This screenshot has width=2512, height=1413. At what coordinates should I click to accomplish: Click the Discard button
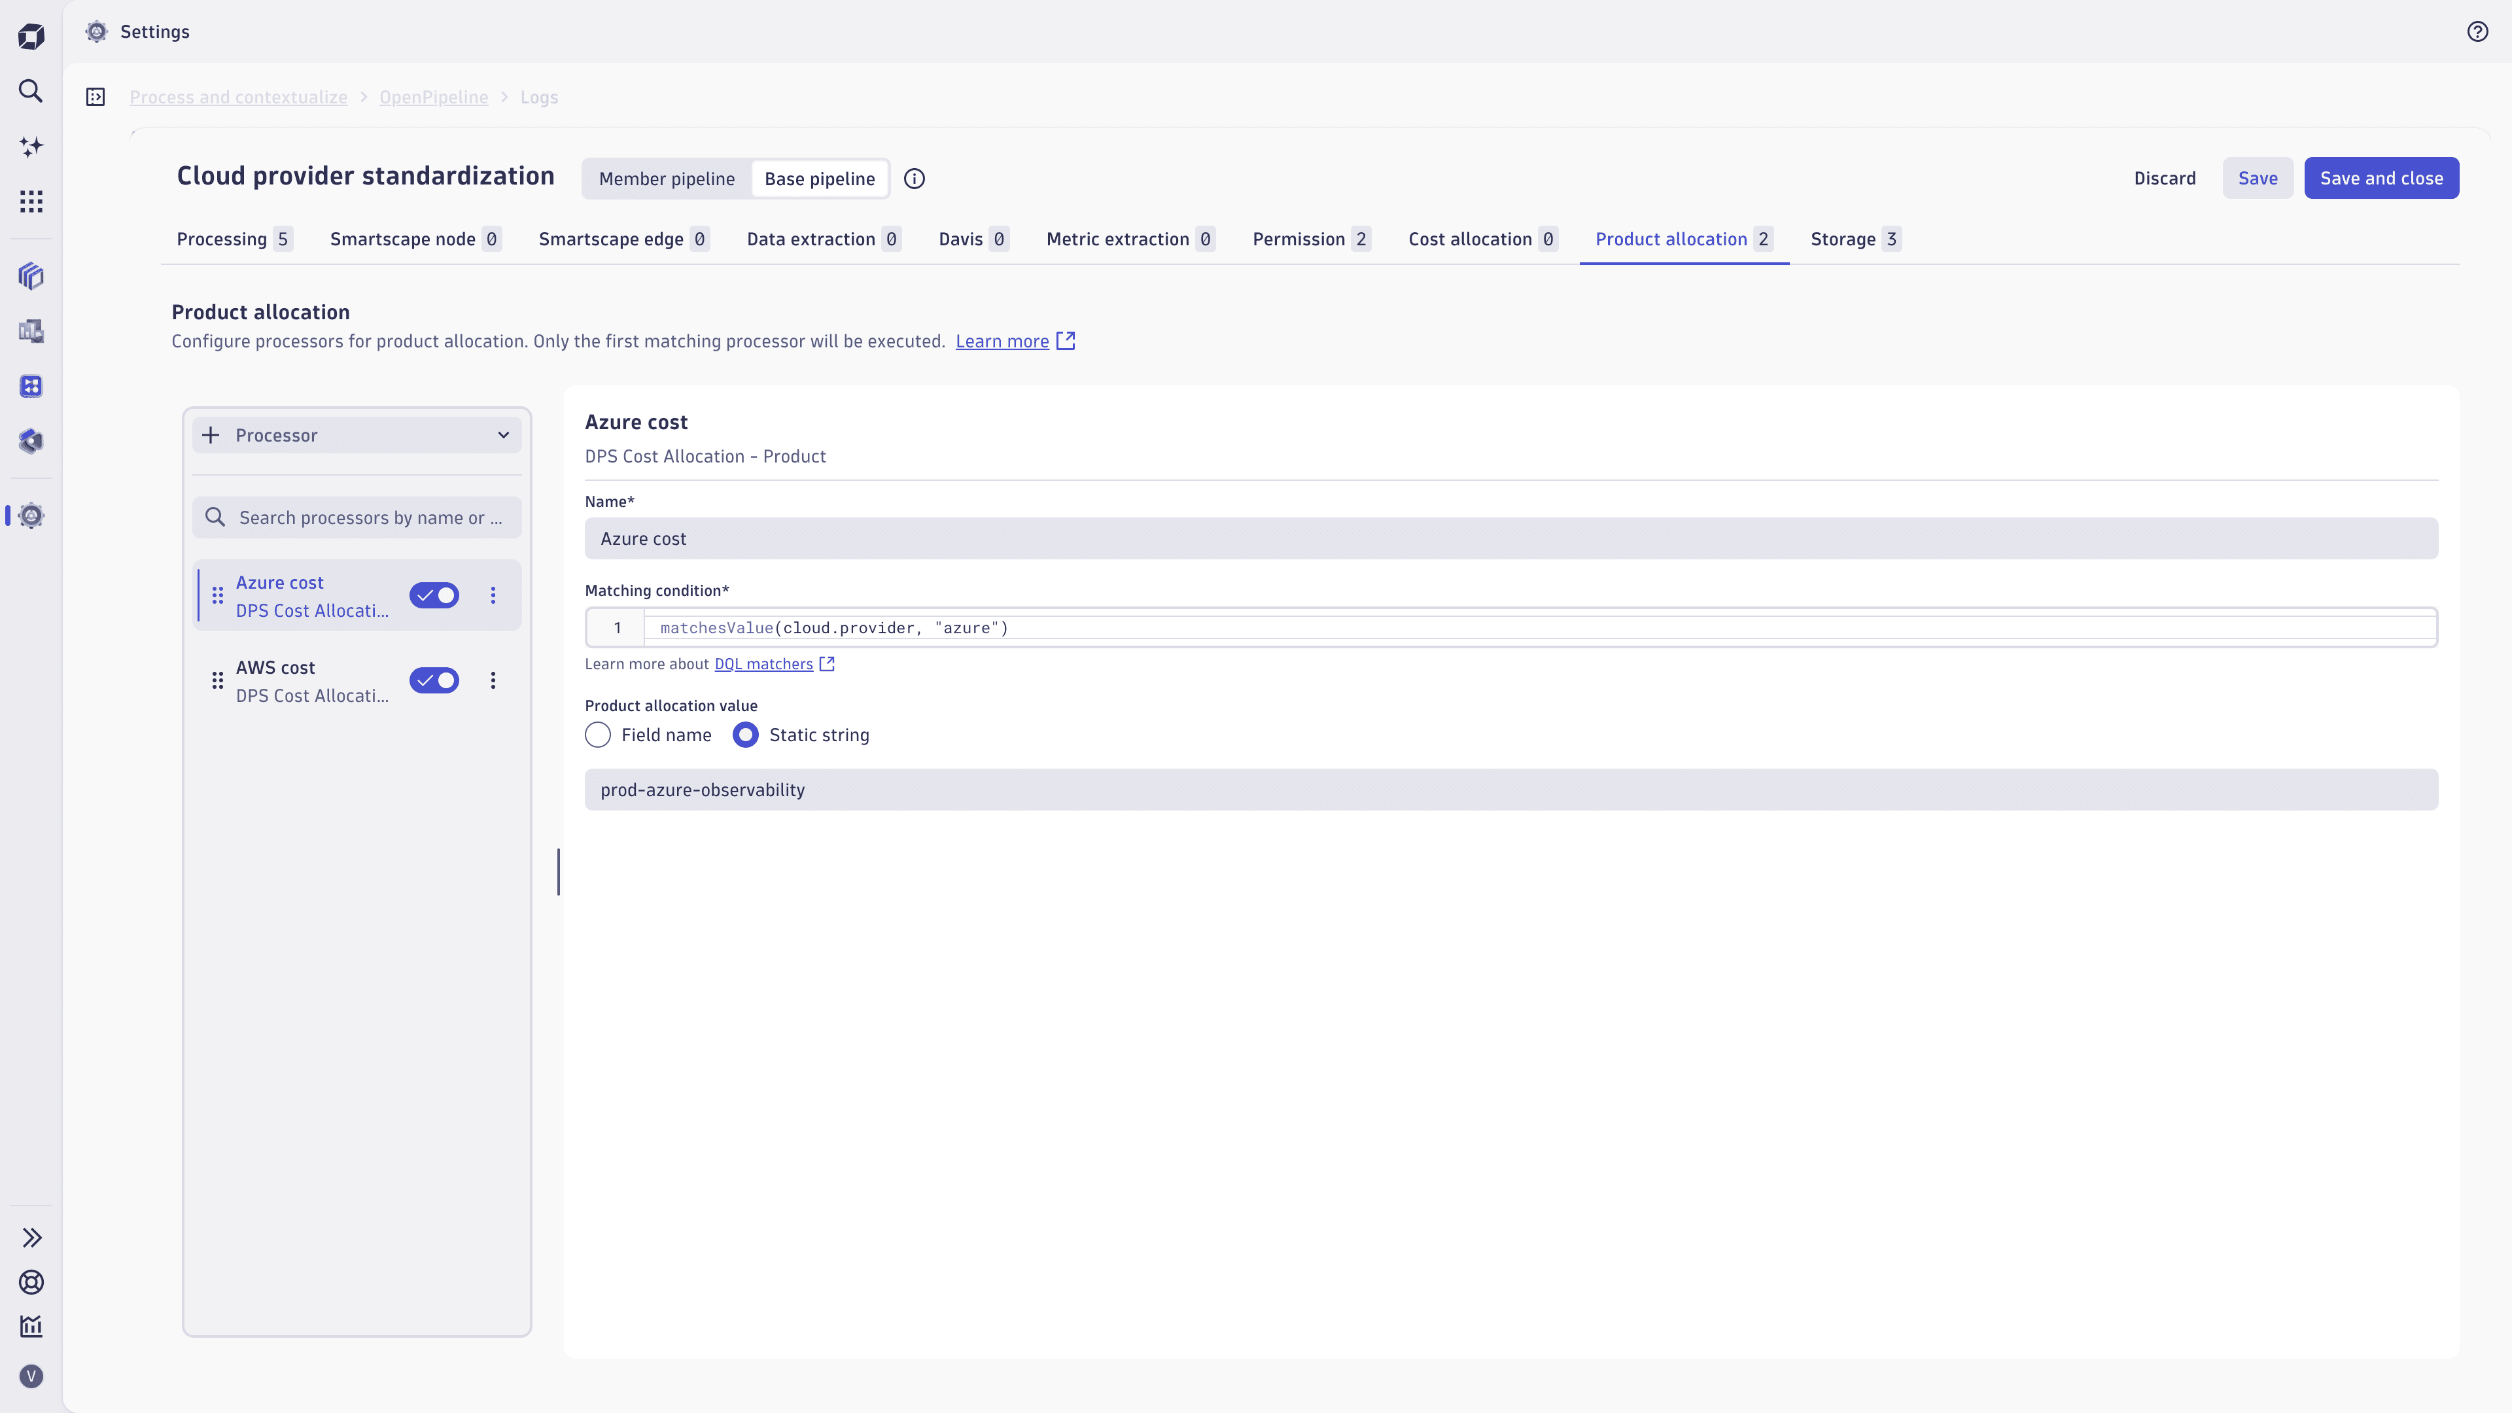(x=2165, y=179)
